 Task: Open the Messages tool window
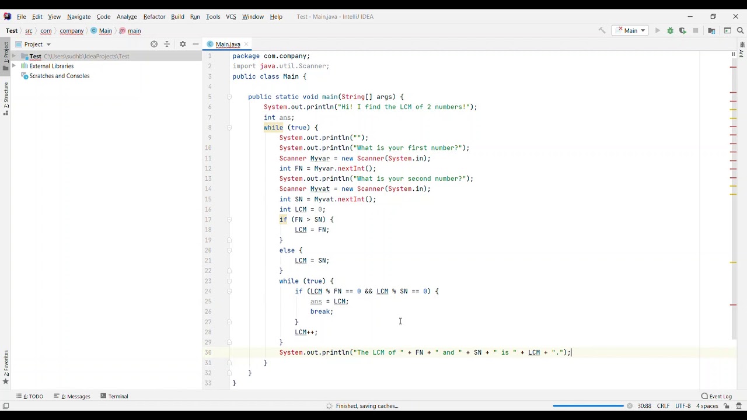(72, 396)
